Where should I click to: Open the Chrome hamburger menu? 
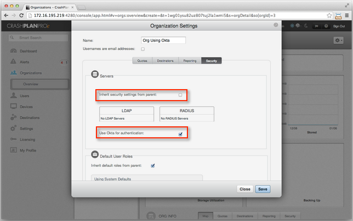click(345, 16)
